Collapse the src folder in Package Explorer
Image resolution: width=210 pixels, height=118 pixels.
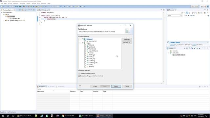[4, 14]
